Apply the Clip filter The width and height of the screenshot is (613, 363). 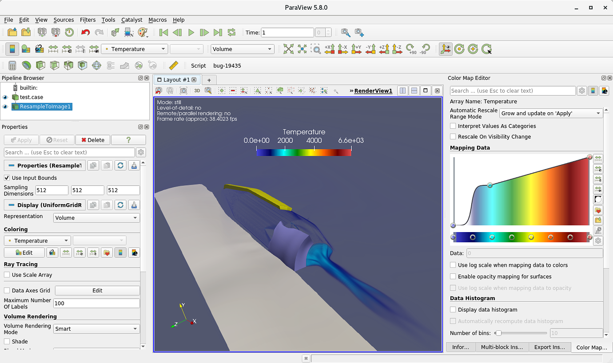point(40,66)
